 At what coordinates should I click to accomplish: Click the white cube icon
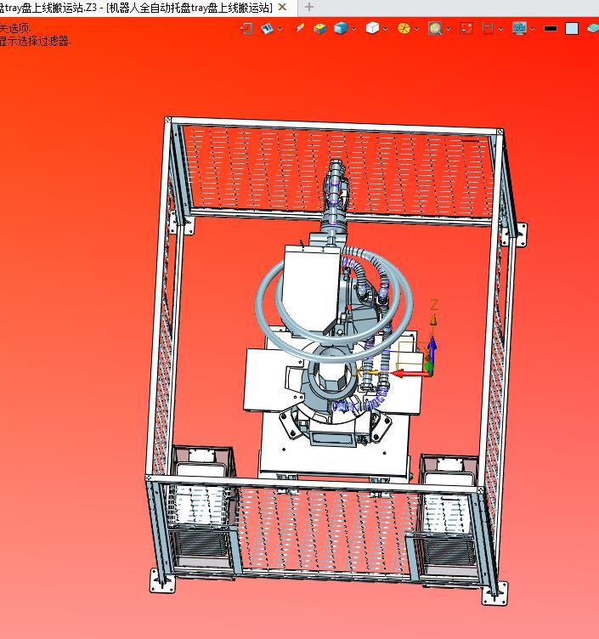[x=372, y=28]
